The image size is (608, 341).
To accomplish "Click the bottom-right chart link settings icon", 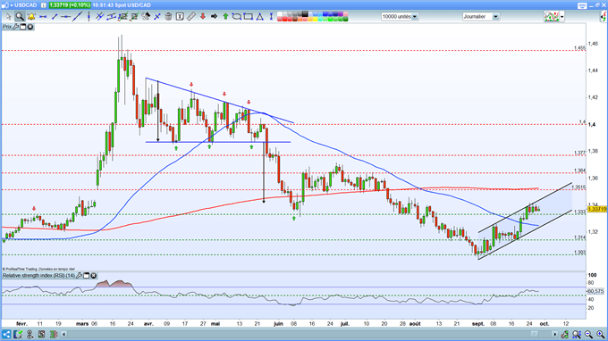I will tap(565, 334).
